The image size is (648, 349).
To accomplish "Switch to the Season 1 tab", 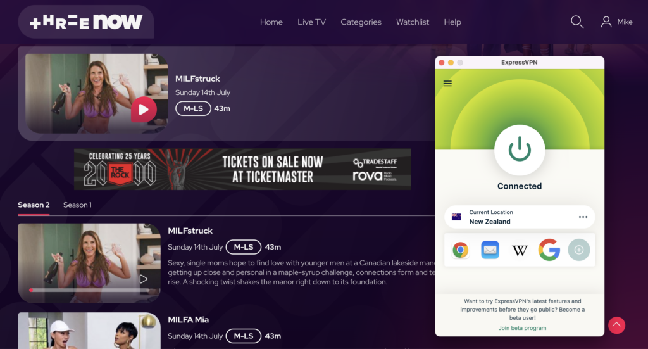I will (x=77, y=205).
